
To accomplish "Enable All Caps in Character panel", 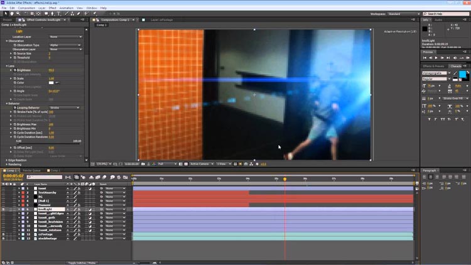I will click(443, 119).
